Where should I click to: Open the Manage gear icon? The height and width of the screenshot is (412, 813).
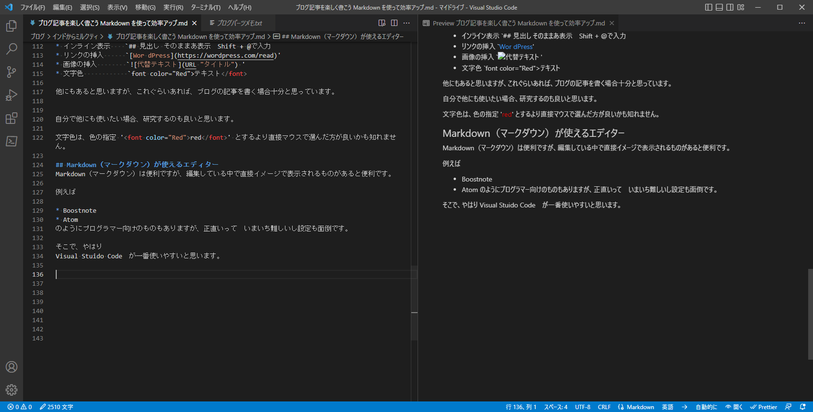click(x=12, y=390)
